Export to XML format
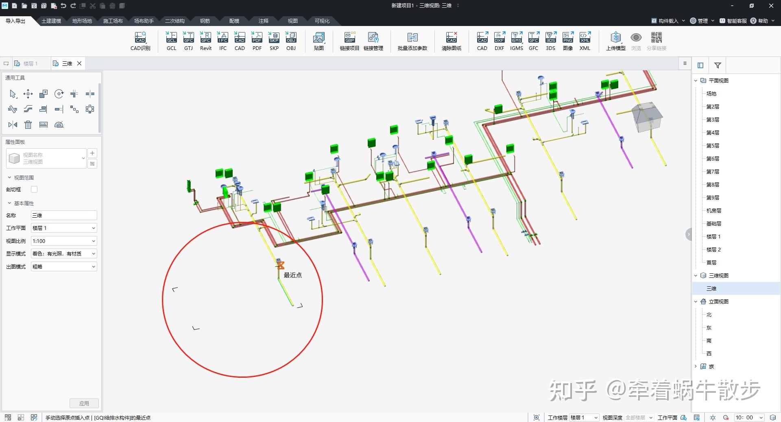This screenshot has height=422, width=781. coord(585,41)
